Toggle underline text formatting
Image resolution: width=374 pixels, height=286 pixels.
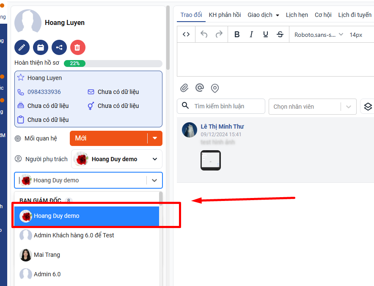click(265, 35)
